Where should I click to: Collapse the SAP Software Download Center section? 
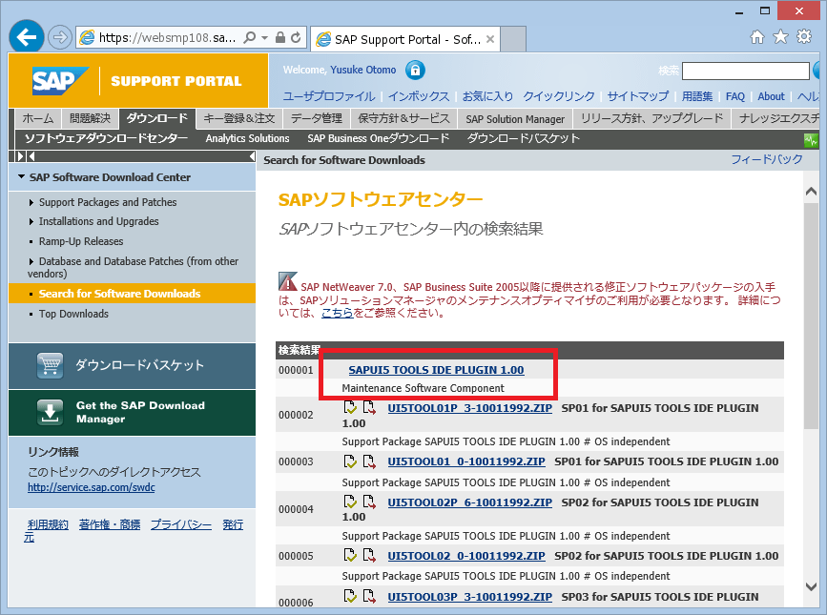[x=21, y=177]
